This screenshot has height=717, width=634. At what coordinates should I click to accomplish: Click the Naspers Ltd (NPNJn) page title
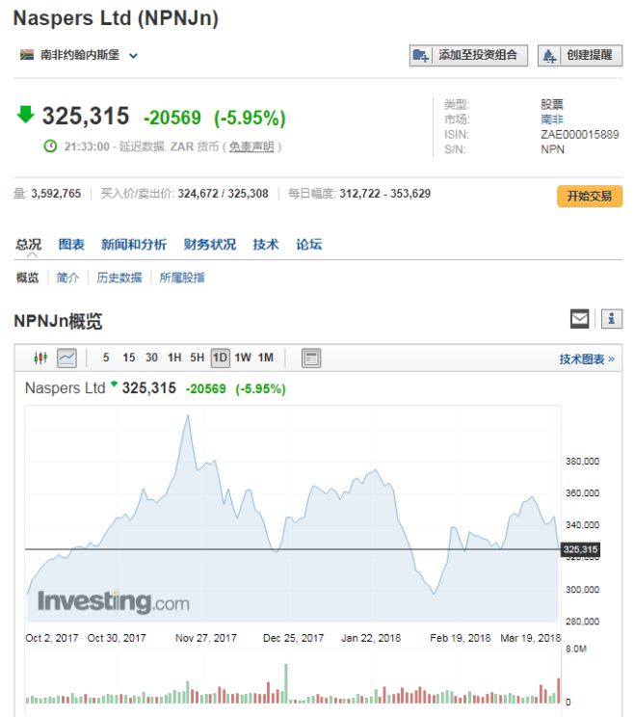click(116, 18)
